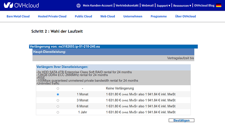Open Mein Kunden-Account link

(97, 6)
